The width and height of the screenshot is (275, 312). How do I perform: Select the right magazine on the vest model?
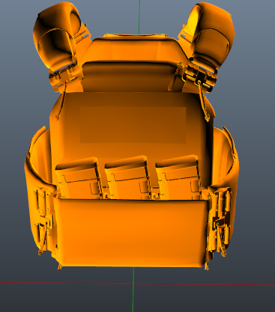(178, 177)
